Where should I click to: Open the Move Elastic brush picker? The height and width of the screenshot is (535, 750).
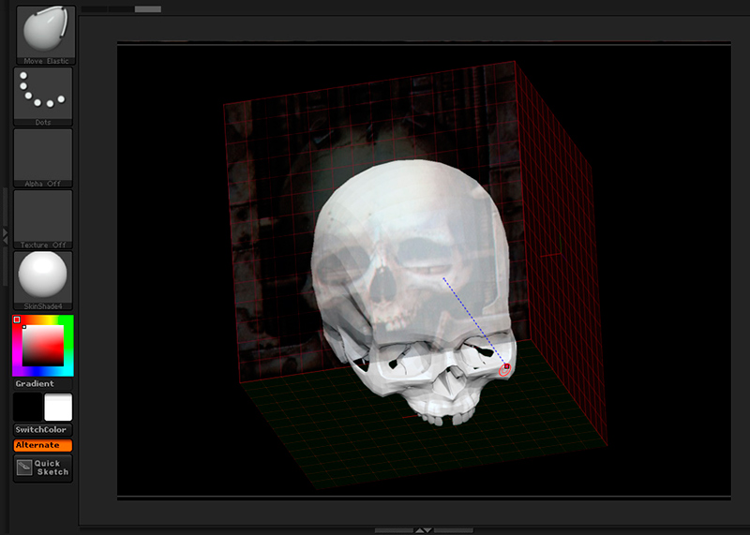(43, 33)
